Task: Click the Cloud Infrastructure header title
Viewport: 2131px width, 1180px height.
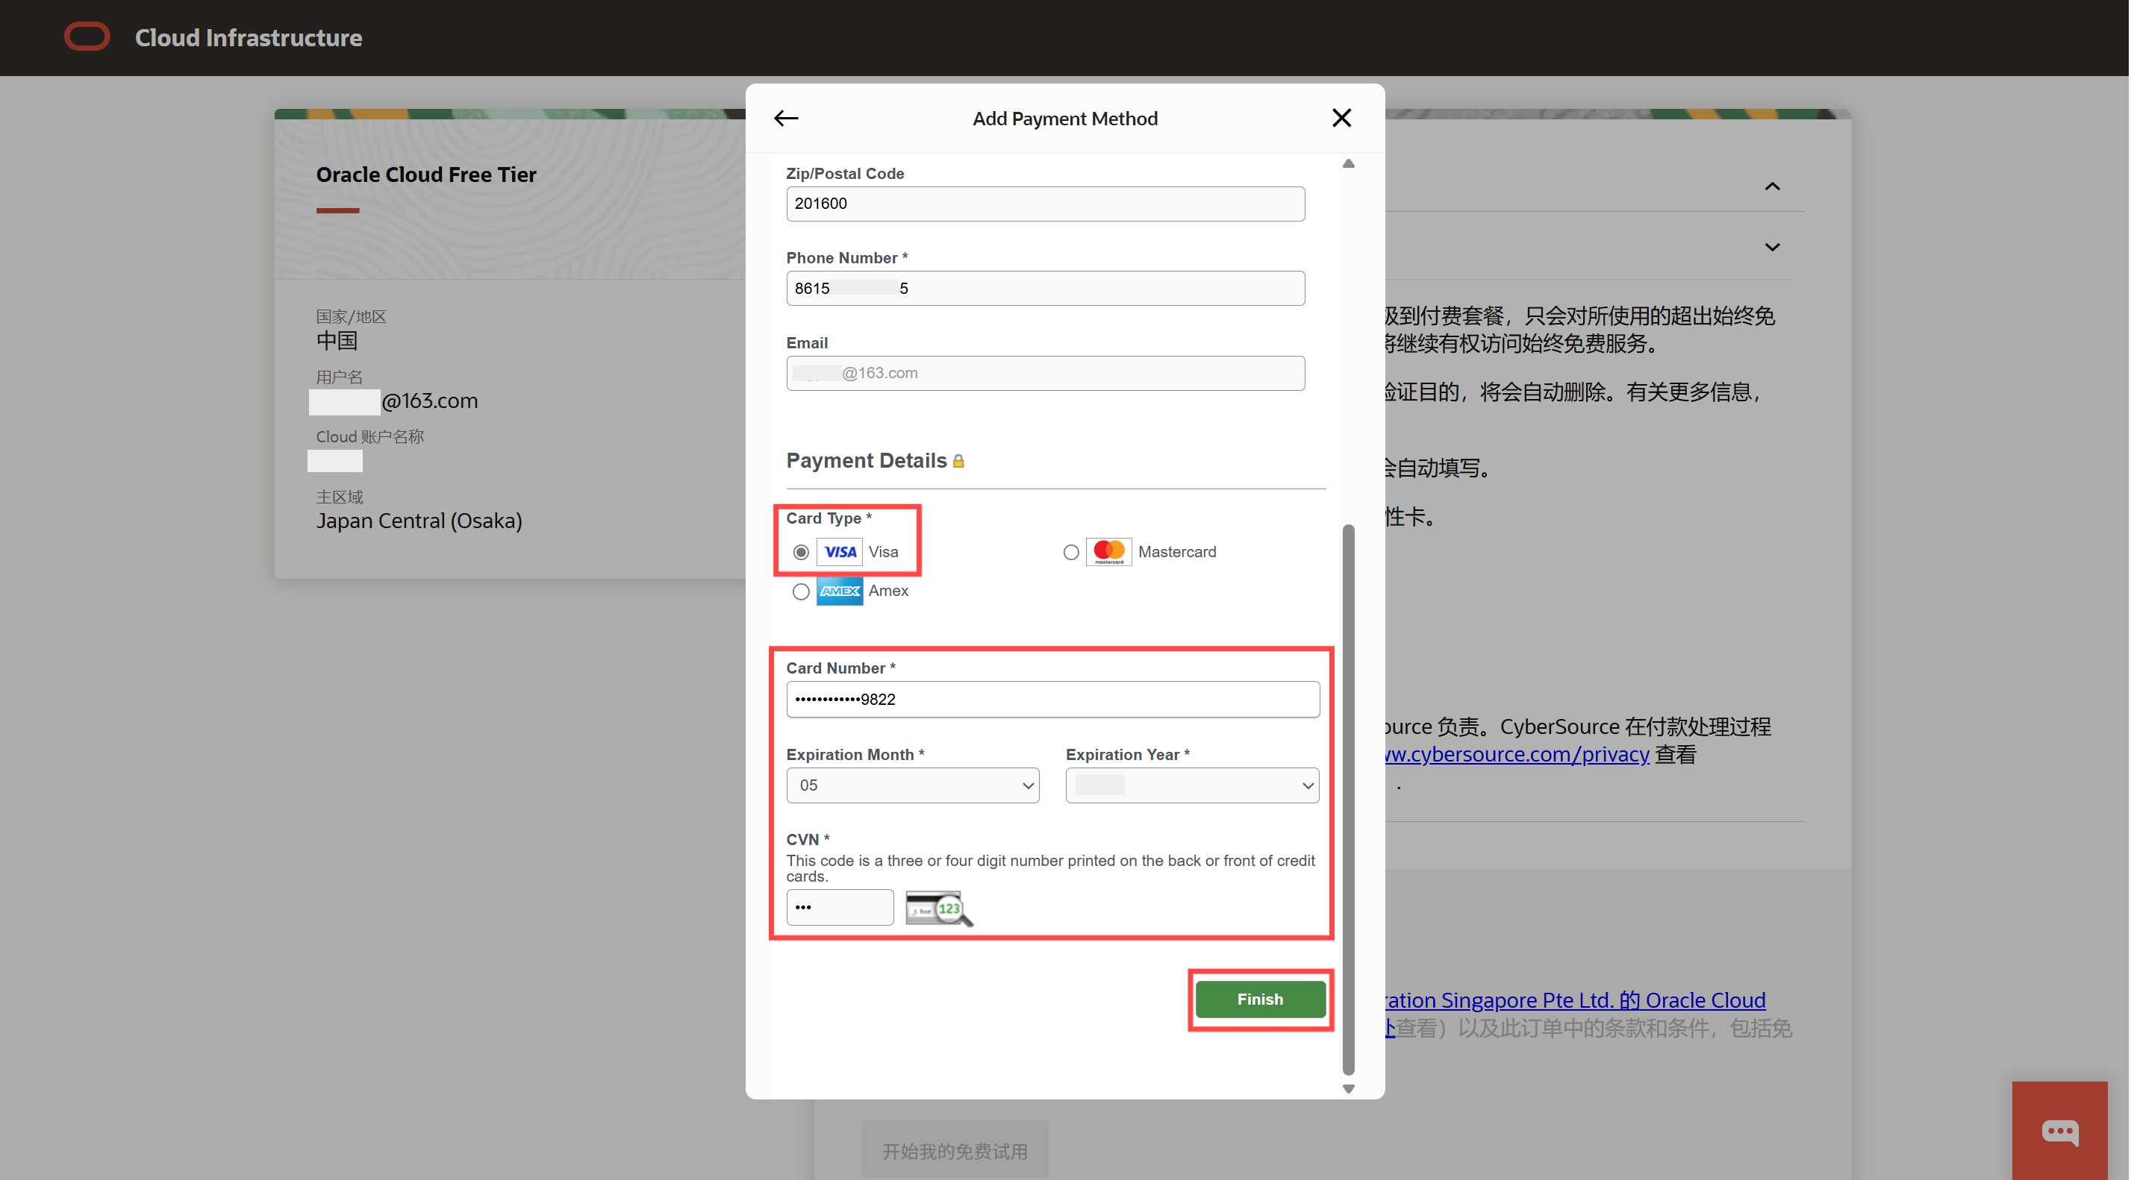Action: 248,37
